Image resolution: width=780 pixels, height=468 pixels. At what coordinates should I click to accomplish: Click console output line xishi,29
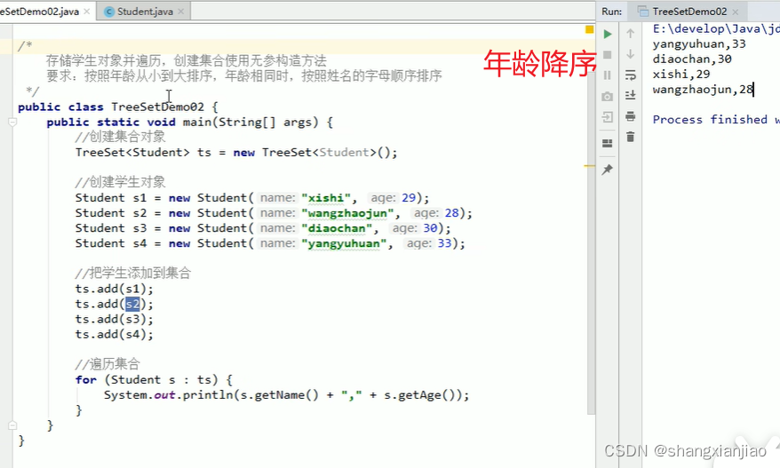(x=681, y=75)
